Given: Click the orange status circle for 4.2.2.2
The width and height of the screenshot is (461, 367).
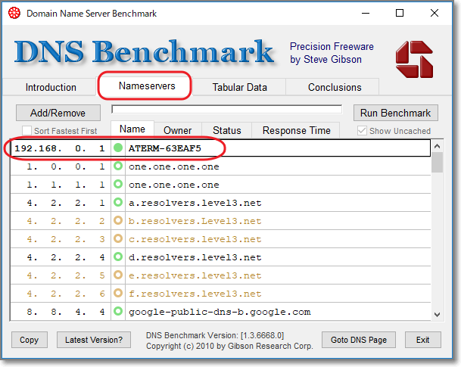Looking at the screenshot, I should click(x=117, y=221).
